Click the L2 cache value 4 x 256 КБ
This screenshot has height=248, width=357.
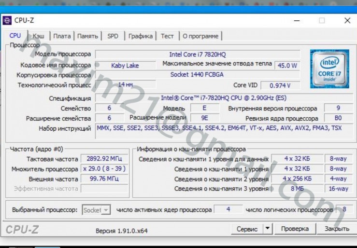point(297,179)
